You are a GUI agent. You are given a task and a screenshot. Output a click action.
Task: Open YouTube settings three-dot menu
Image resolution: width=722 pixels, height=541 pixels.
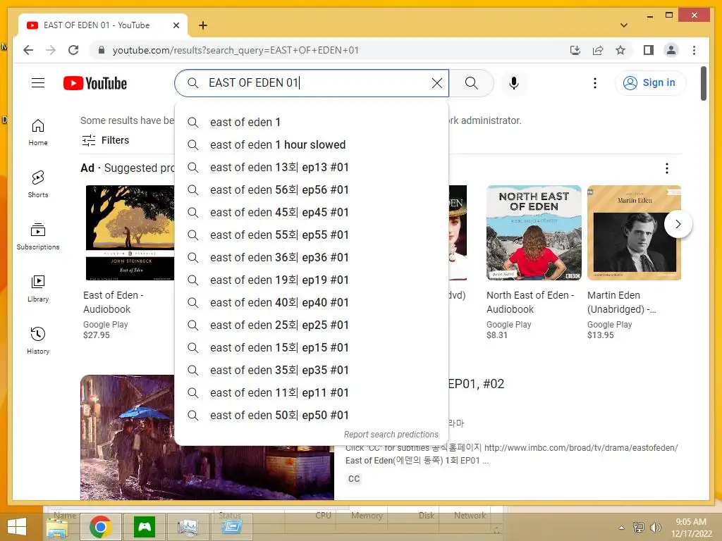(595, 83)
